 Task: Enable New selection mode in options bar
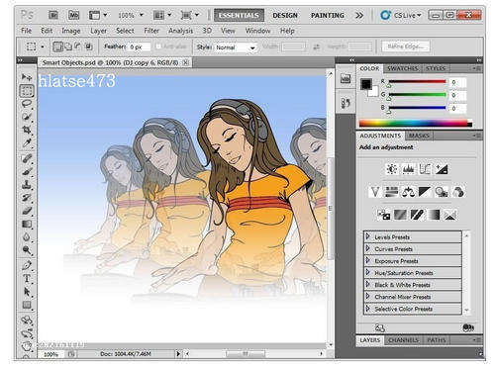coord(57,46)
